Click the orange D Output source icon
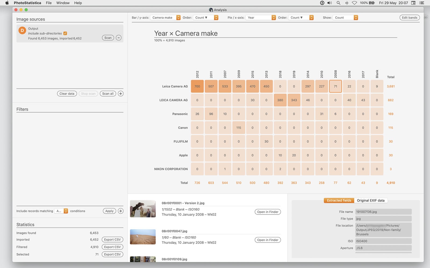 point(22,31)
